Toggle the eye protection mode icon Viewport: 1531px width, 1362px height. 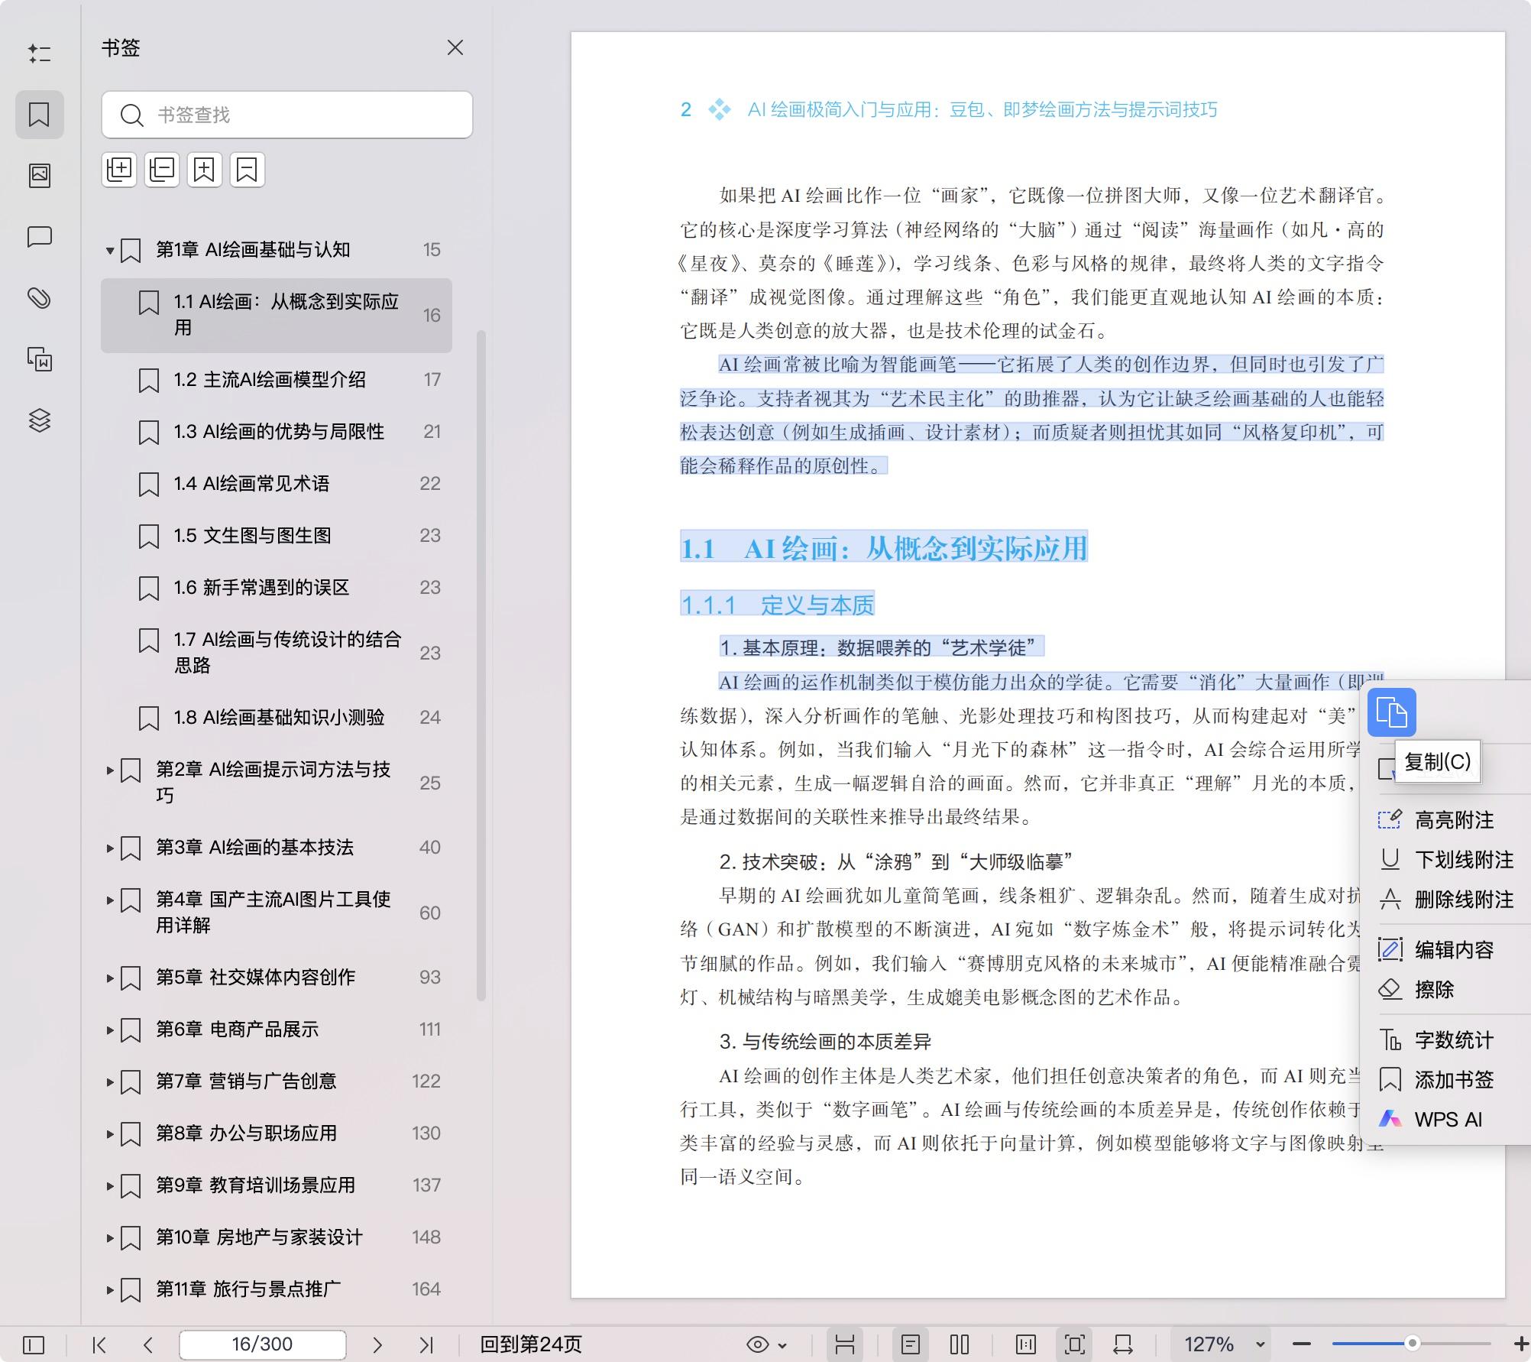(758, 1344)
